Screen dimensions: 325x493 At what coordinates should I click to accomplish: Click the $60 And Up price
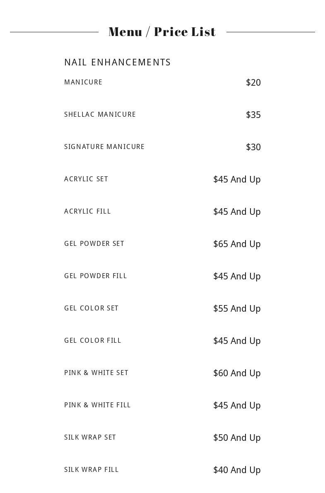coord(237,373)
